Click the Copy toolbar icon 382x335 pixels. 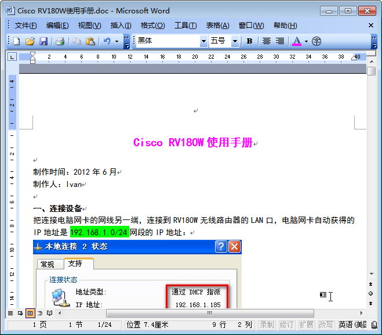click(x=77, y=41)
